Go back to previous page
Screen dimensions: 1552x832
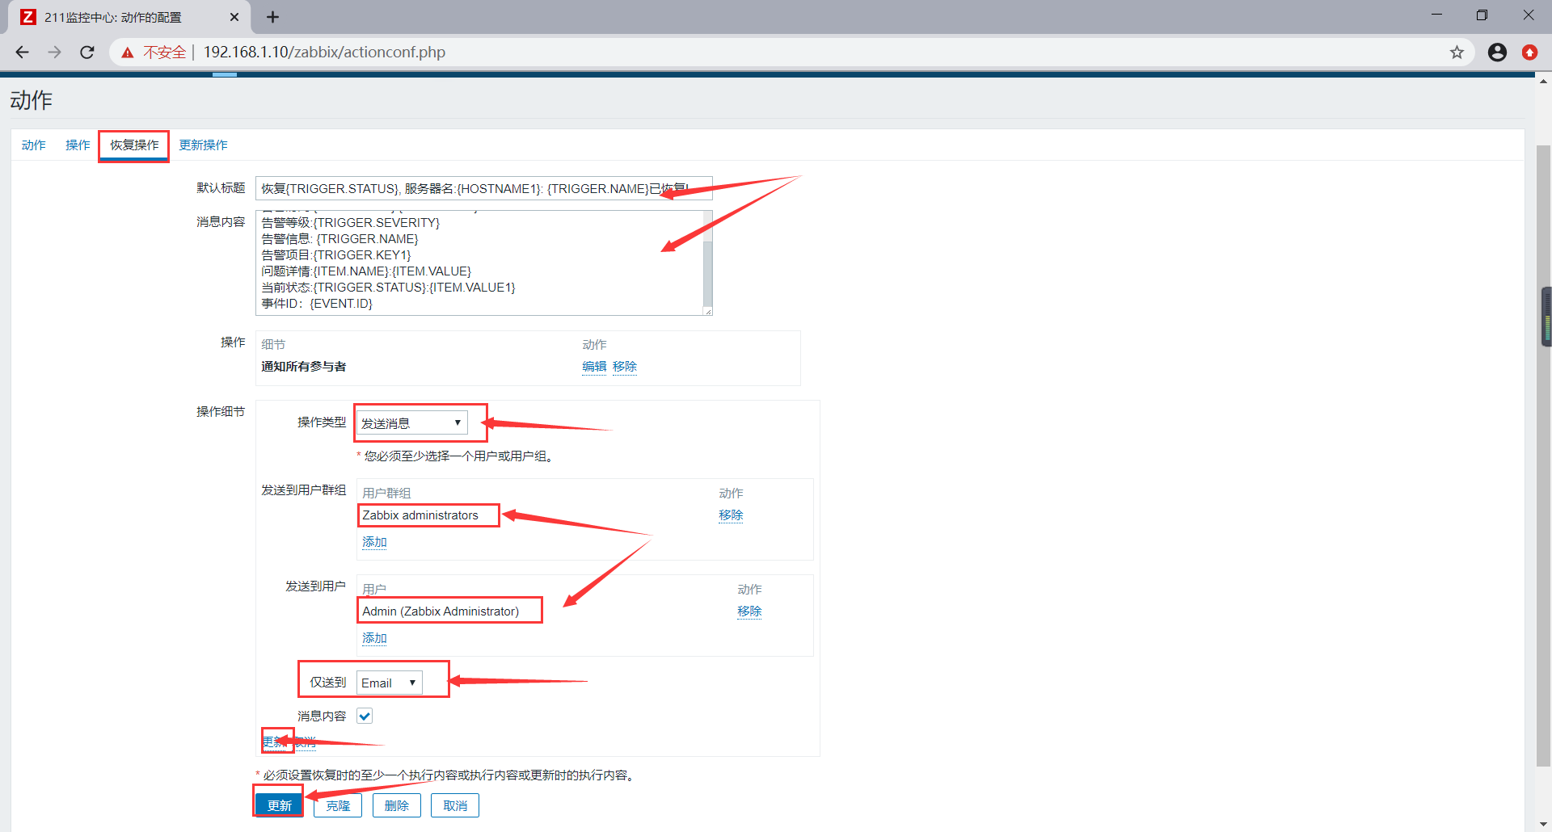pos(23,53)
